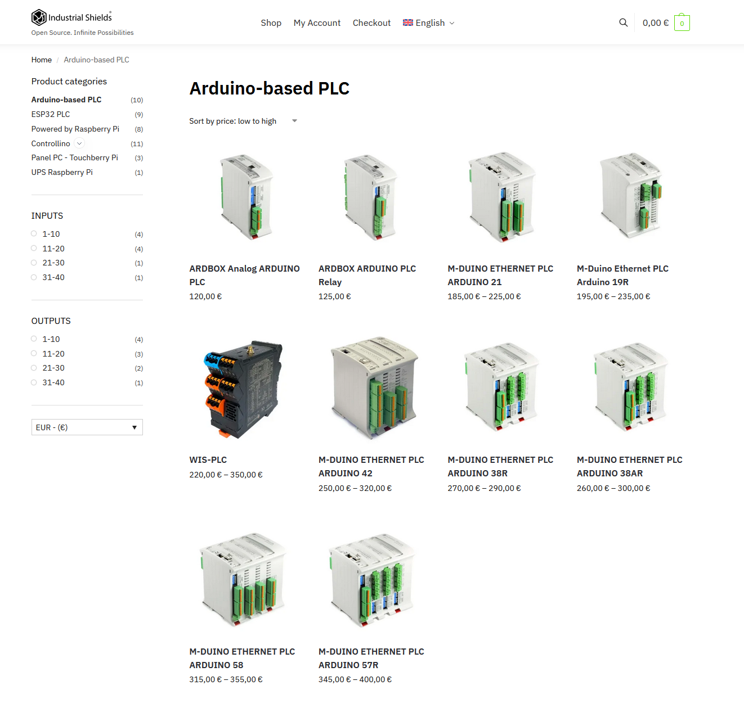
Task: Open the M-DUINO ARDUINO 42 product image
Action: [x=374, y=389]
